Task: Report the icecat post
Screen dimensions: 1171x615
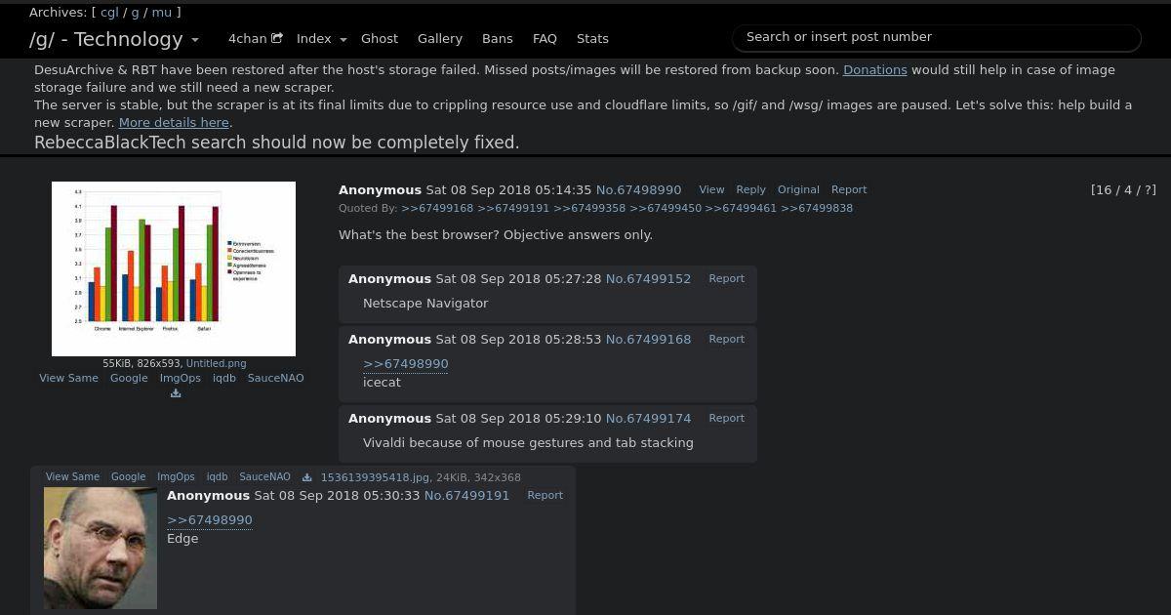Action: click(x=726, y=340)
